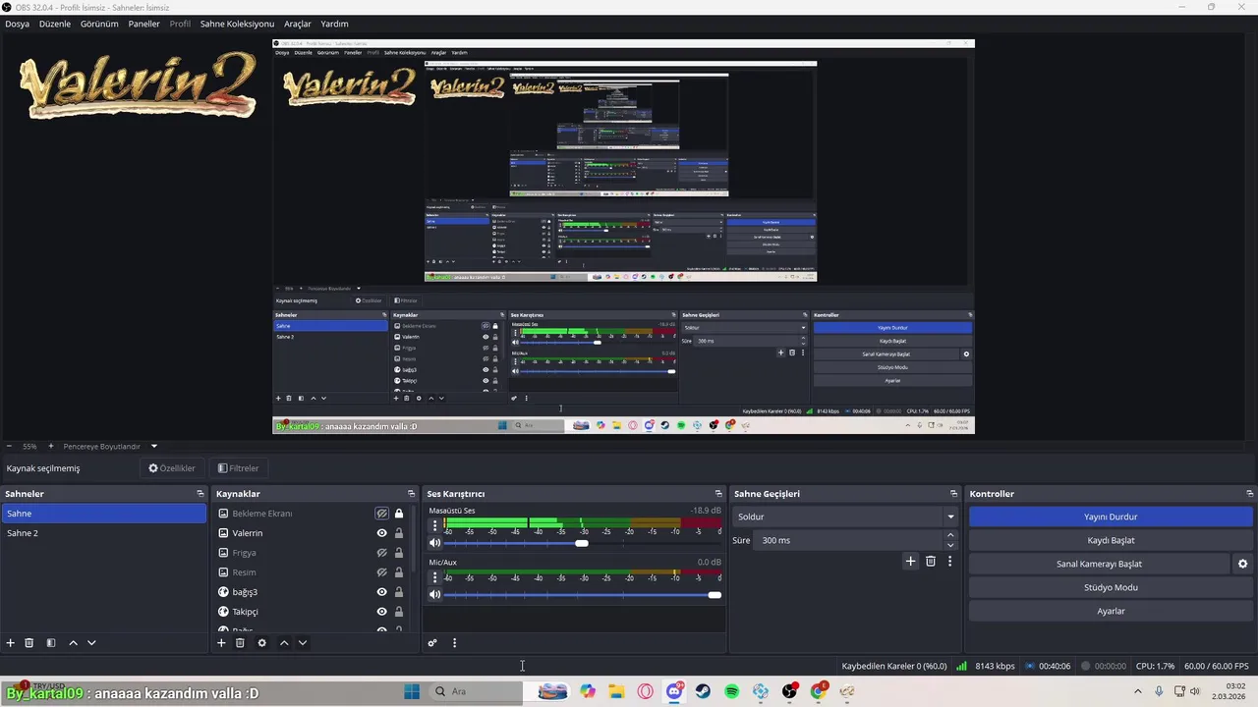Open the Araçlar menu

298,24
